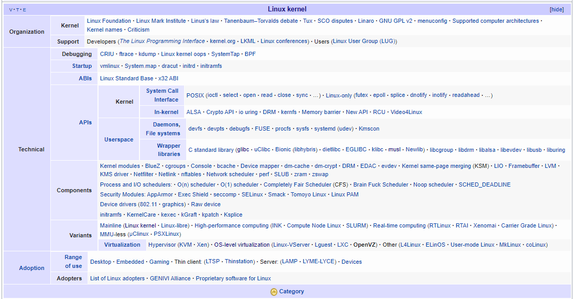Open the User-mode Linux link
The image size is (574, 299).
[x=472, y=245]
